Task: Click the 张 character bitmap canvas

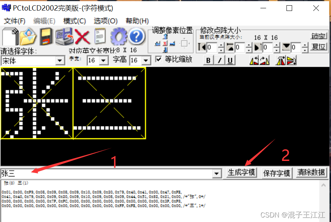Action: pos(37,103)
